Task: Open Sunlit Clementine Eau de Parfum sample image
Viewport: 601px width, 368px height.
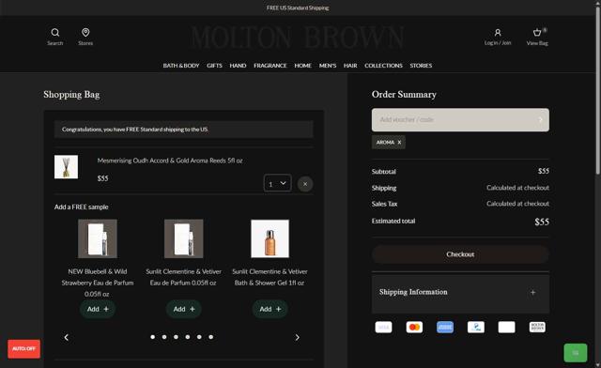Action: (184, 238)
